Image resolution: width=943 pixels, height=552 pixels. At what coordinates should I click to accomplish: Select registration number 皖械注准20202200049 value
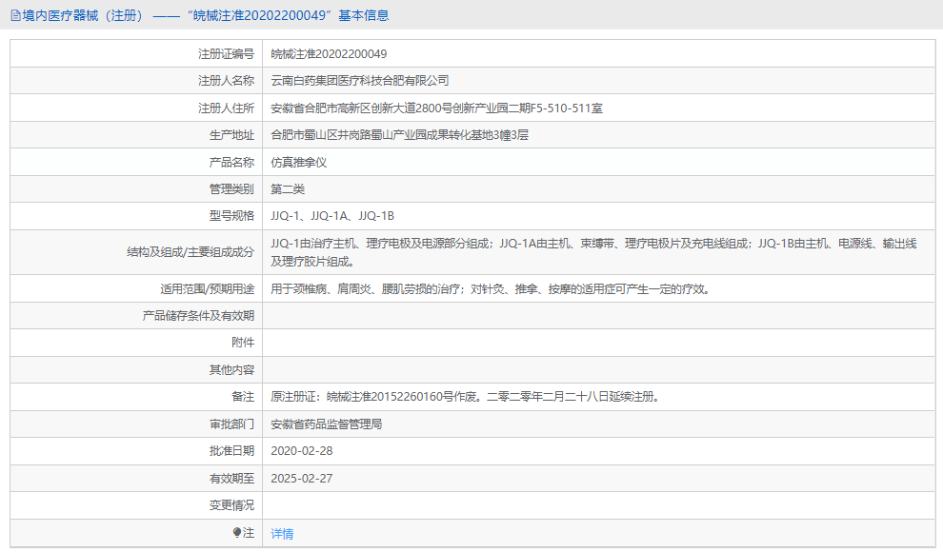click(x=329, y=54)
